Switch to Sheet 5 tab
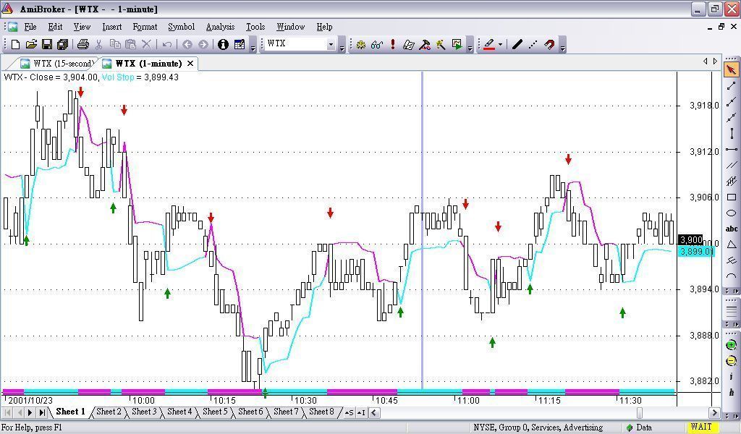Image resolution: width=741 pixels, height=434 pixels. click(215, 412)
